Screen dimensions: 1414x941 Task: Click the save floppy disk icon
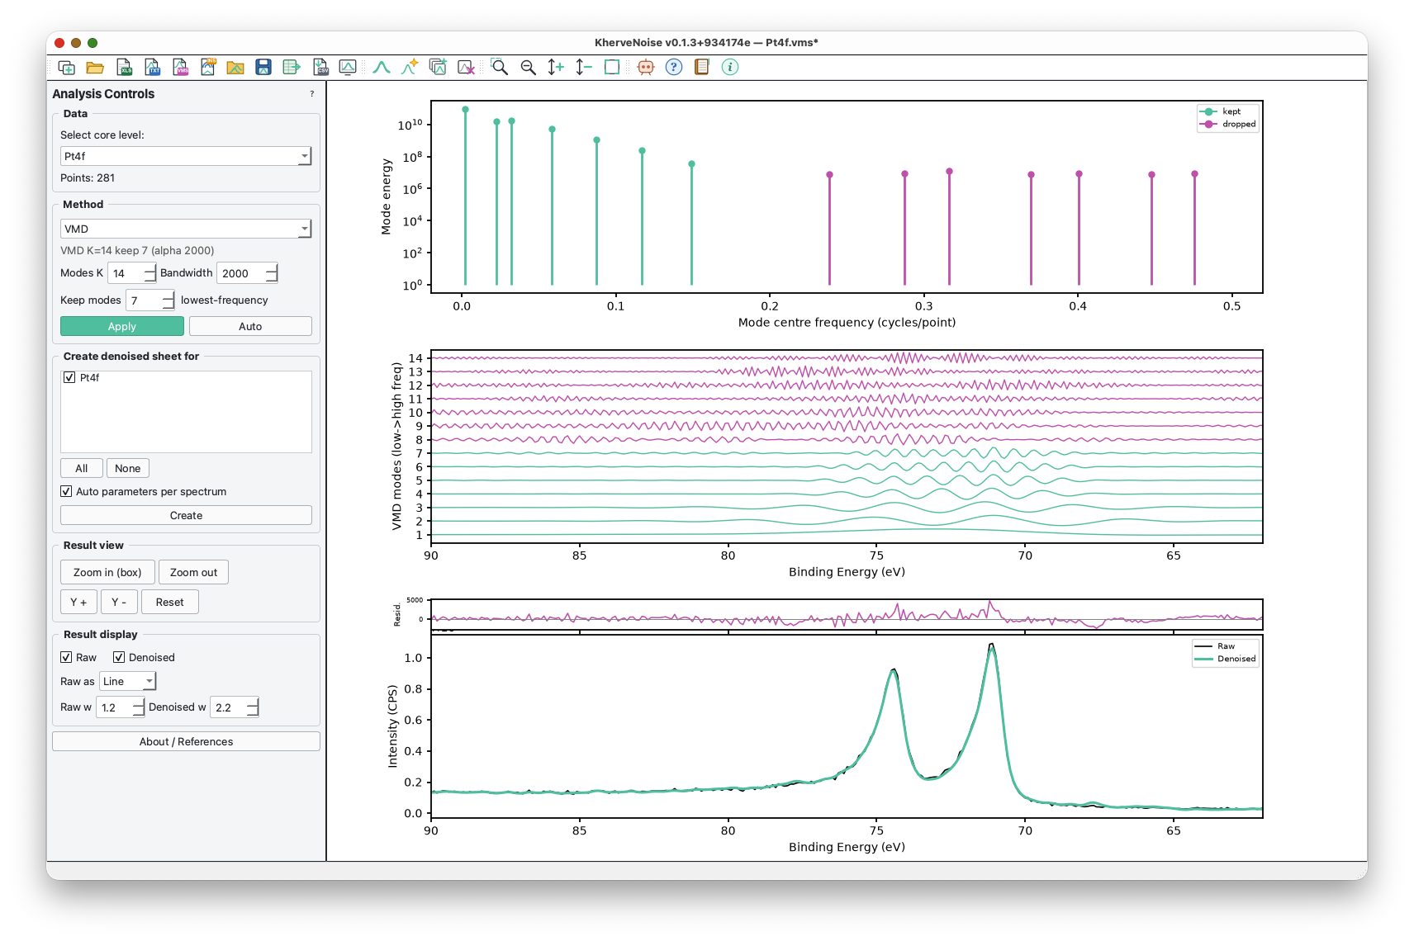263,68
